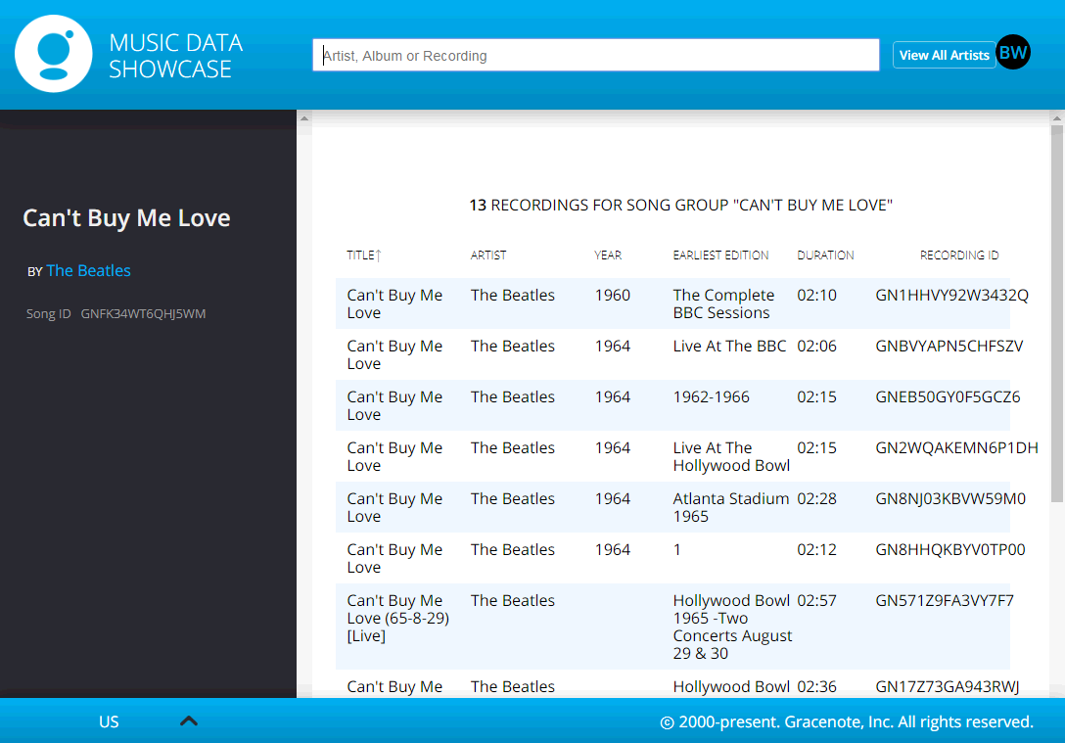The width and height of the screenshot is (1065, 743).
Task: Sort by Earliest Edition column header
Action: [720, 255]
